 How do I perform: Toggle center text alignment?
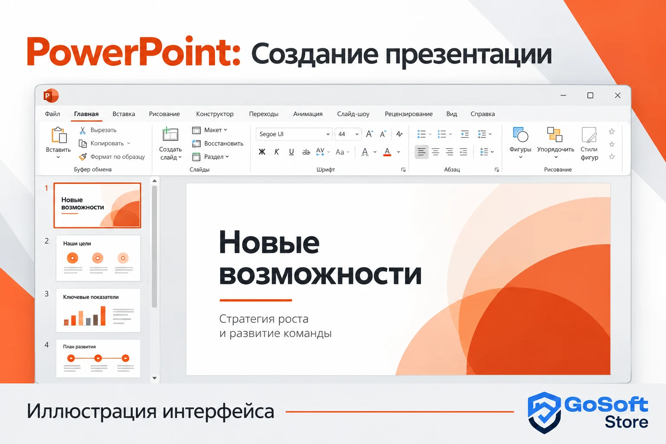pyautogui.click(x=436, y=152)
